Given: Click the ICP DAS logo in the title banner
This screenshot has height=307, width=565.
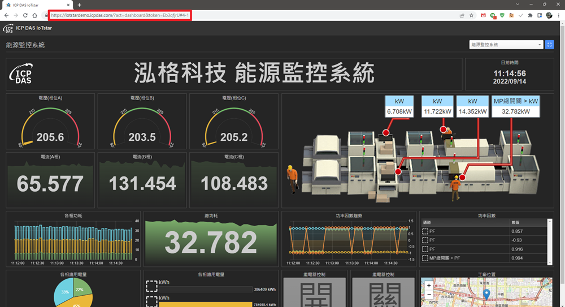Looking at the screenshot, I should [x=21, y=74].
